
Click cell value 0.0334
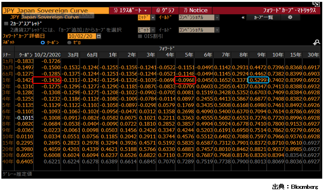(52, 136)
